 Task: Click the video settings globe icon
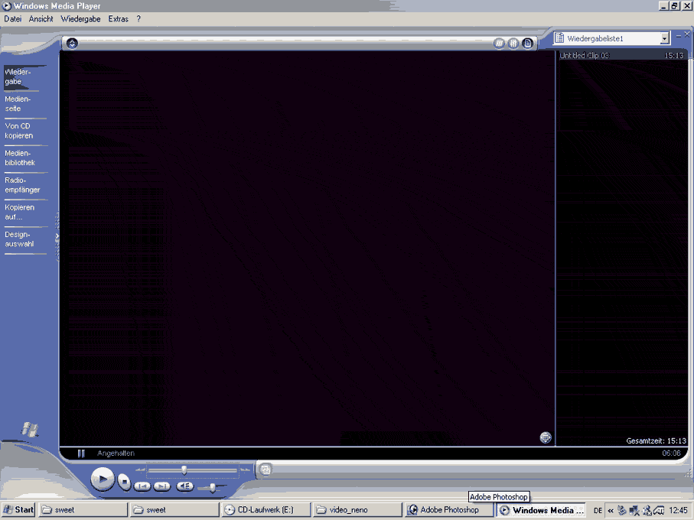(546, 437)
